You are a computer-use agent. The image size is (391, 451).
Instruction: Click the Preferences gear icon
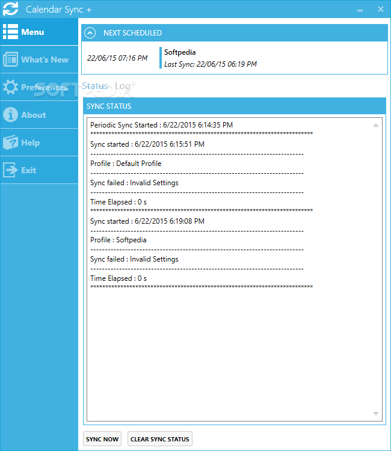tap(10, 87)
